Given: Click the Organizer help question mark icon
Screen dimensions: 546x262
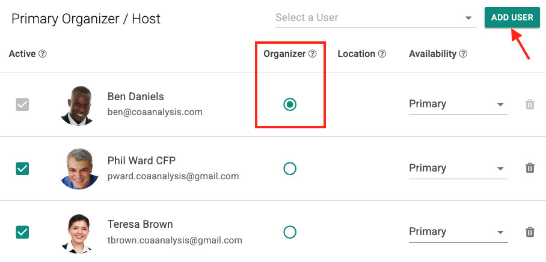Looking at the screenshot, I should (x=313, y=54).
